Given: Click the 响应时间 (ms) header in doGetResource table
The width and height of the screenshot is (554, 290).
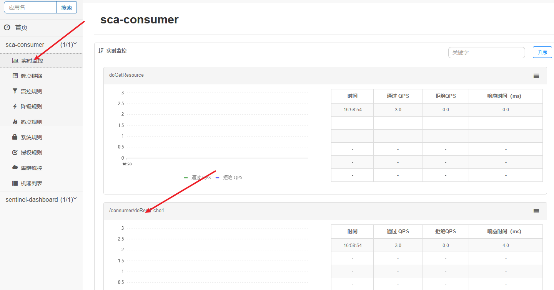Looking at the screenshot, I should point(506,96).
